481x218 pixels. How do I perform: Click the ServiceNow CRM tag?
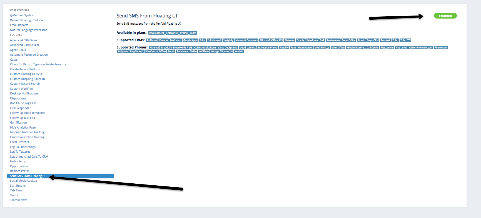[x=333, y=40]
